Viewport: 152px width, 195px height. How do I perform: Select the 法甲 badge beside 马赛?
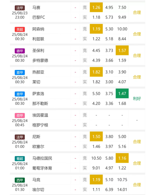[x=20, y=8]
